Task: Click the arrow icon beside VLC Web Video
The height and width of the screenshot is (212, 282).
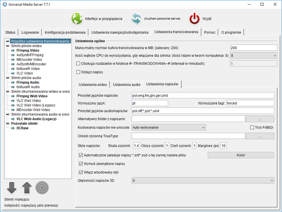Action: [x=13, y=101]
